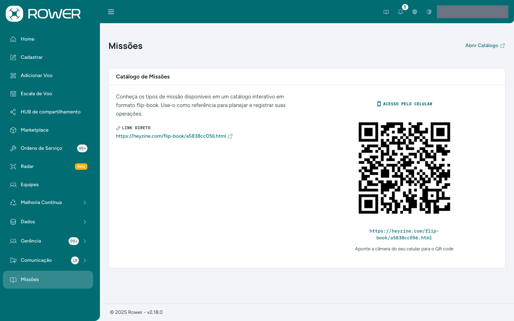Click the 99+ badge on Gerência

tap(74, 241)
